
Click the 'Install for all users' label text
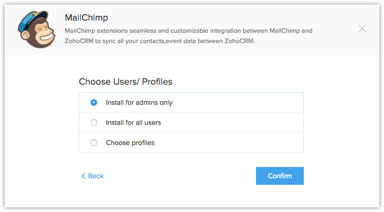click(x=134, y=123)
